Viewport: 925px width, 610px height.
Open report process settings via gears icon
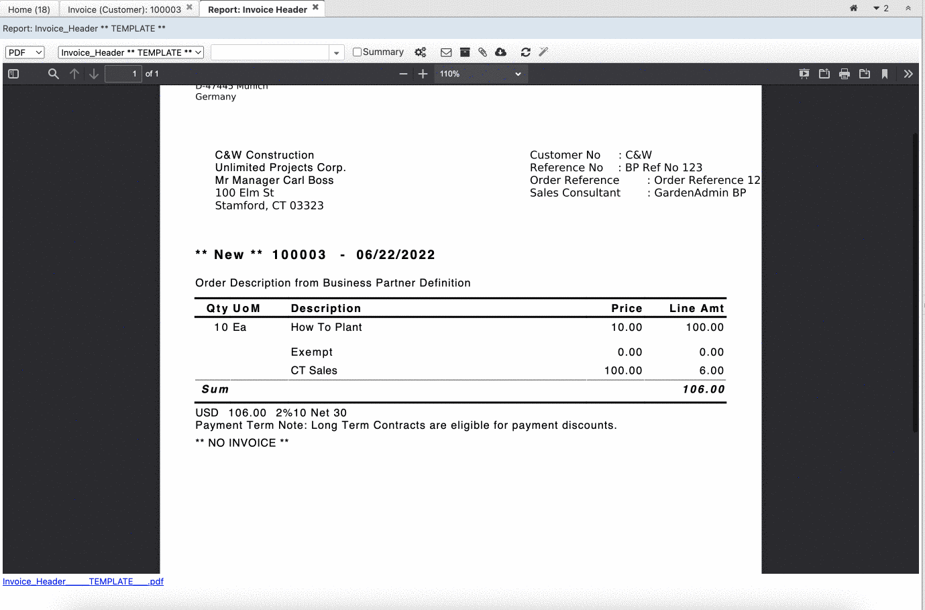tap(421, 52)
